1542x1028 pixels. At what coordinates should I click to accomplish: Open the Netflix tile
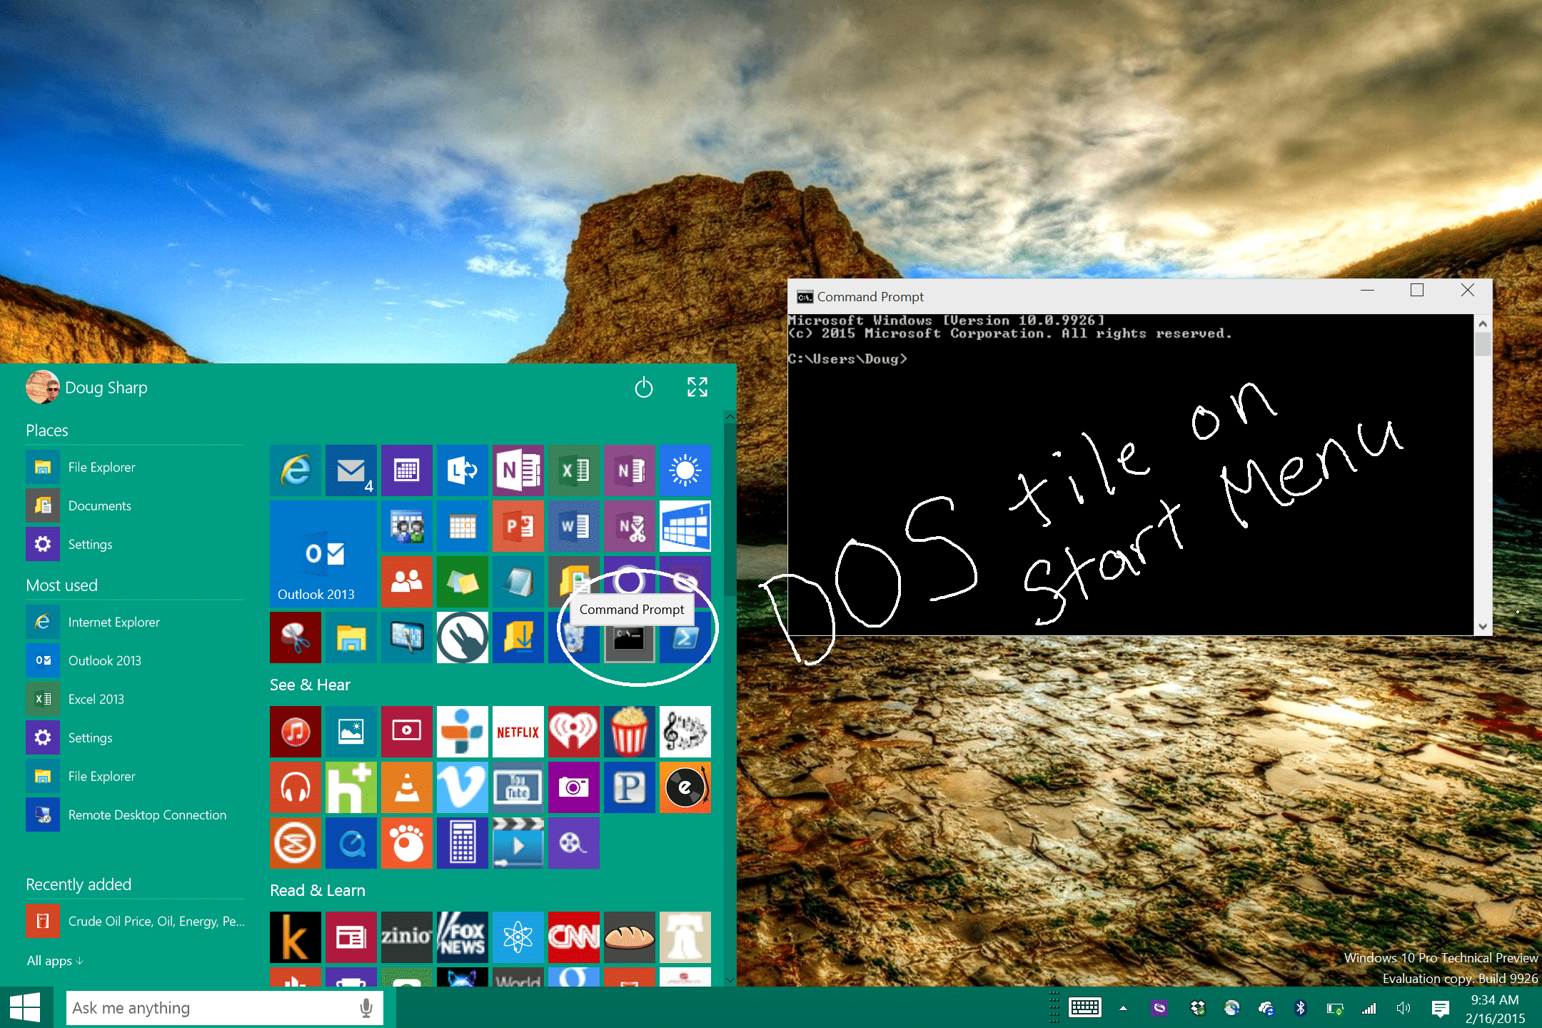pos(518,732)
